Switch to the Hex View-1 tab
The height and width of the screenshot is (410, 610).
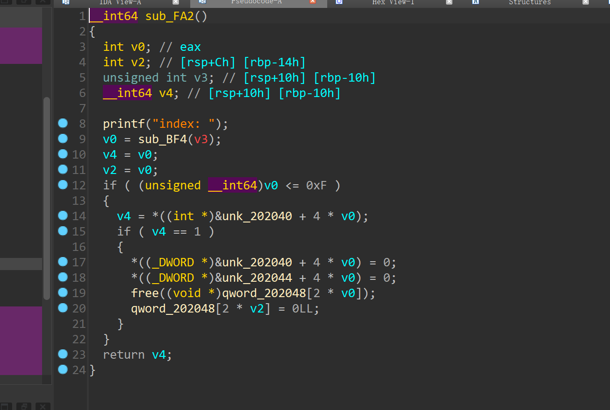click(393, 2)
